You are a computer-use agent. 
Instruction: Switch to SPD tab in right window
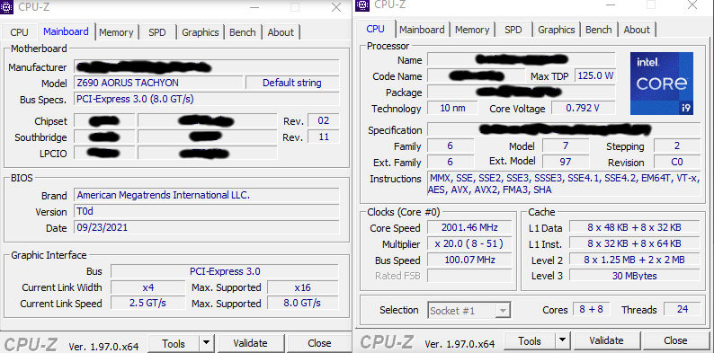[x=513, y=30]
